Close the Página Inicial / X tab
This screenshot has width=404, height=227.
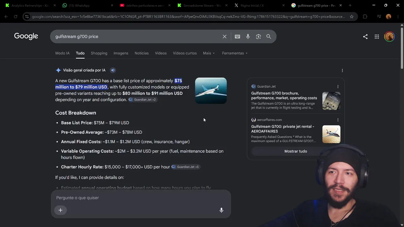pos(283,5)
